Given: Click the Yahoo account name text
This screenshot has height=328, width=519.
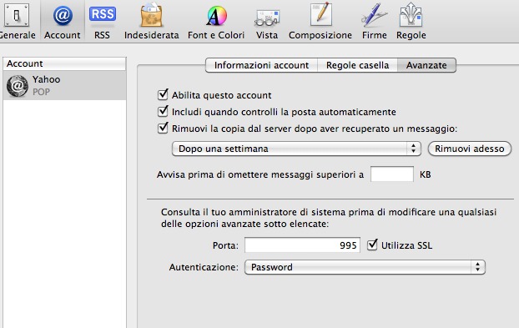Looking at the screenshot, I should click(x=47, y=79).
